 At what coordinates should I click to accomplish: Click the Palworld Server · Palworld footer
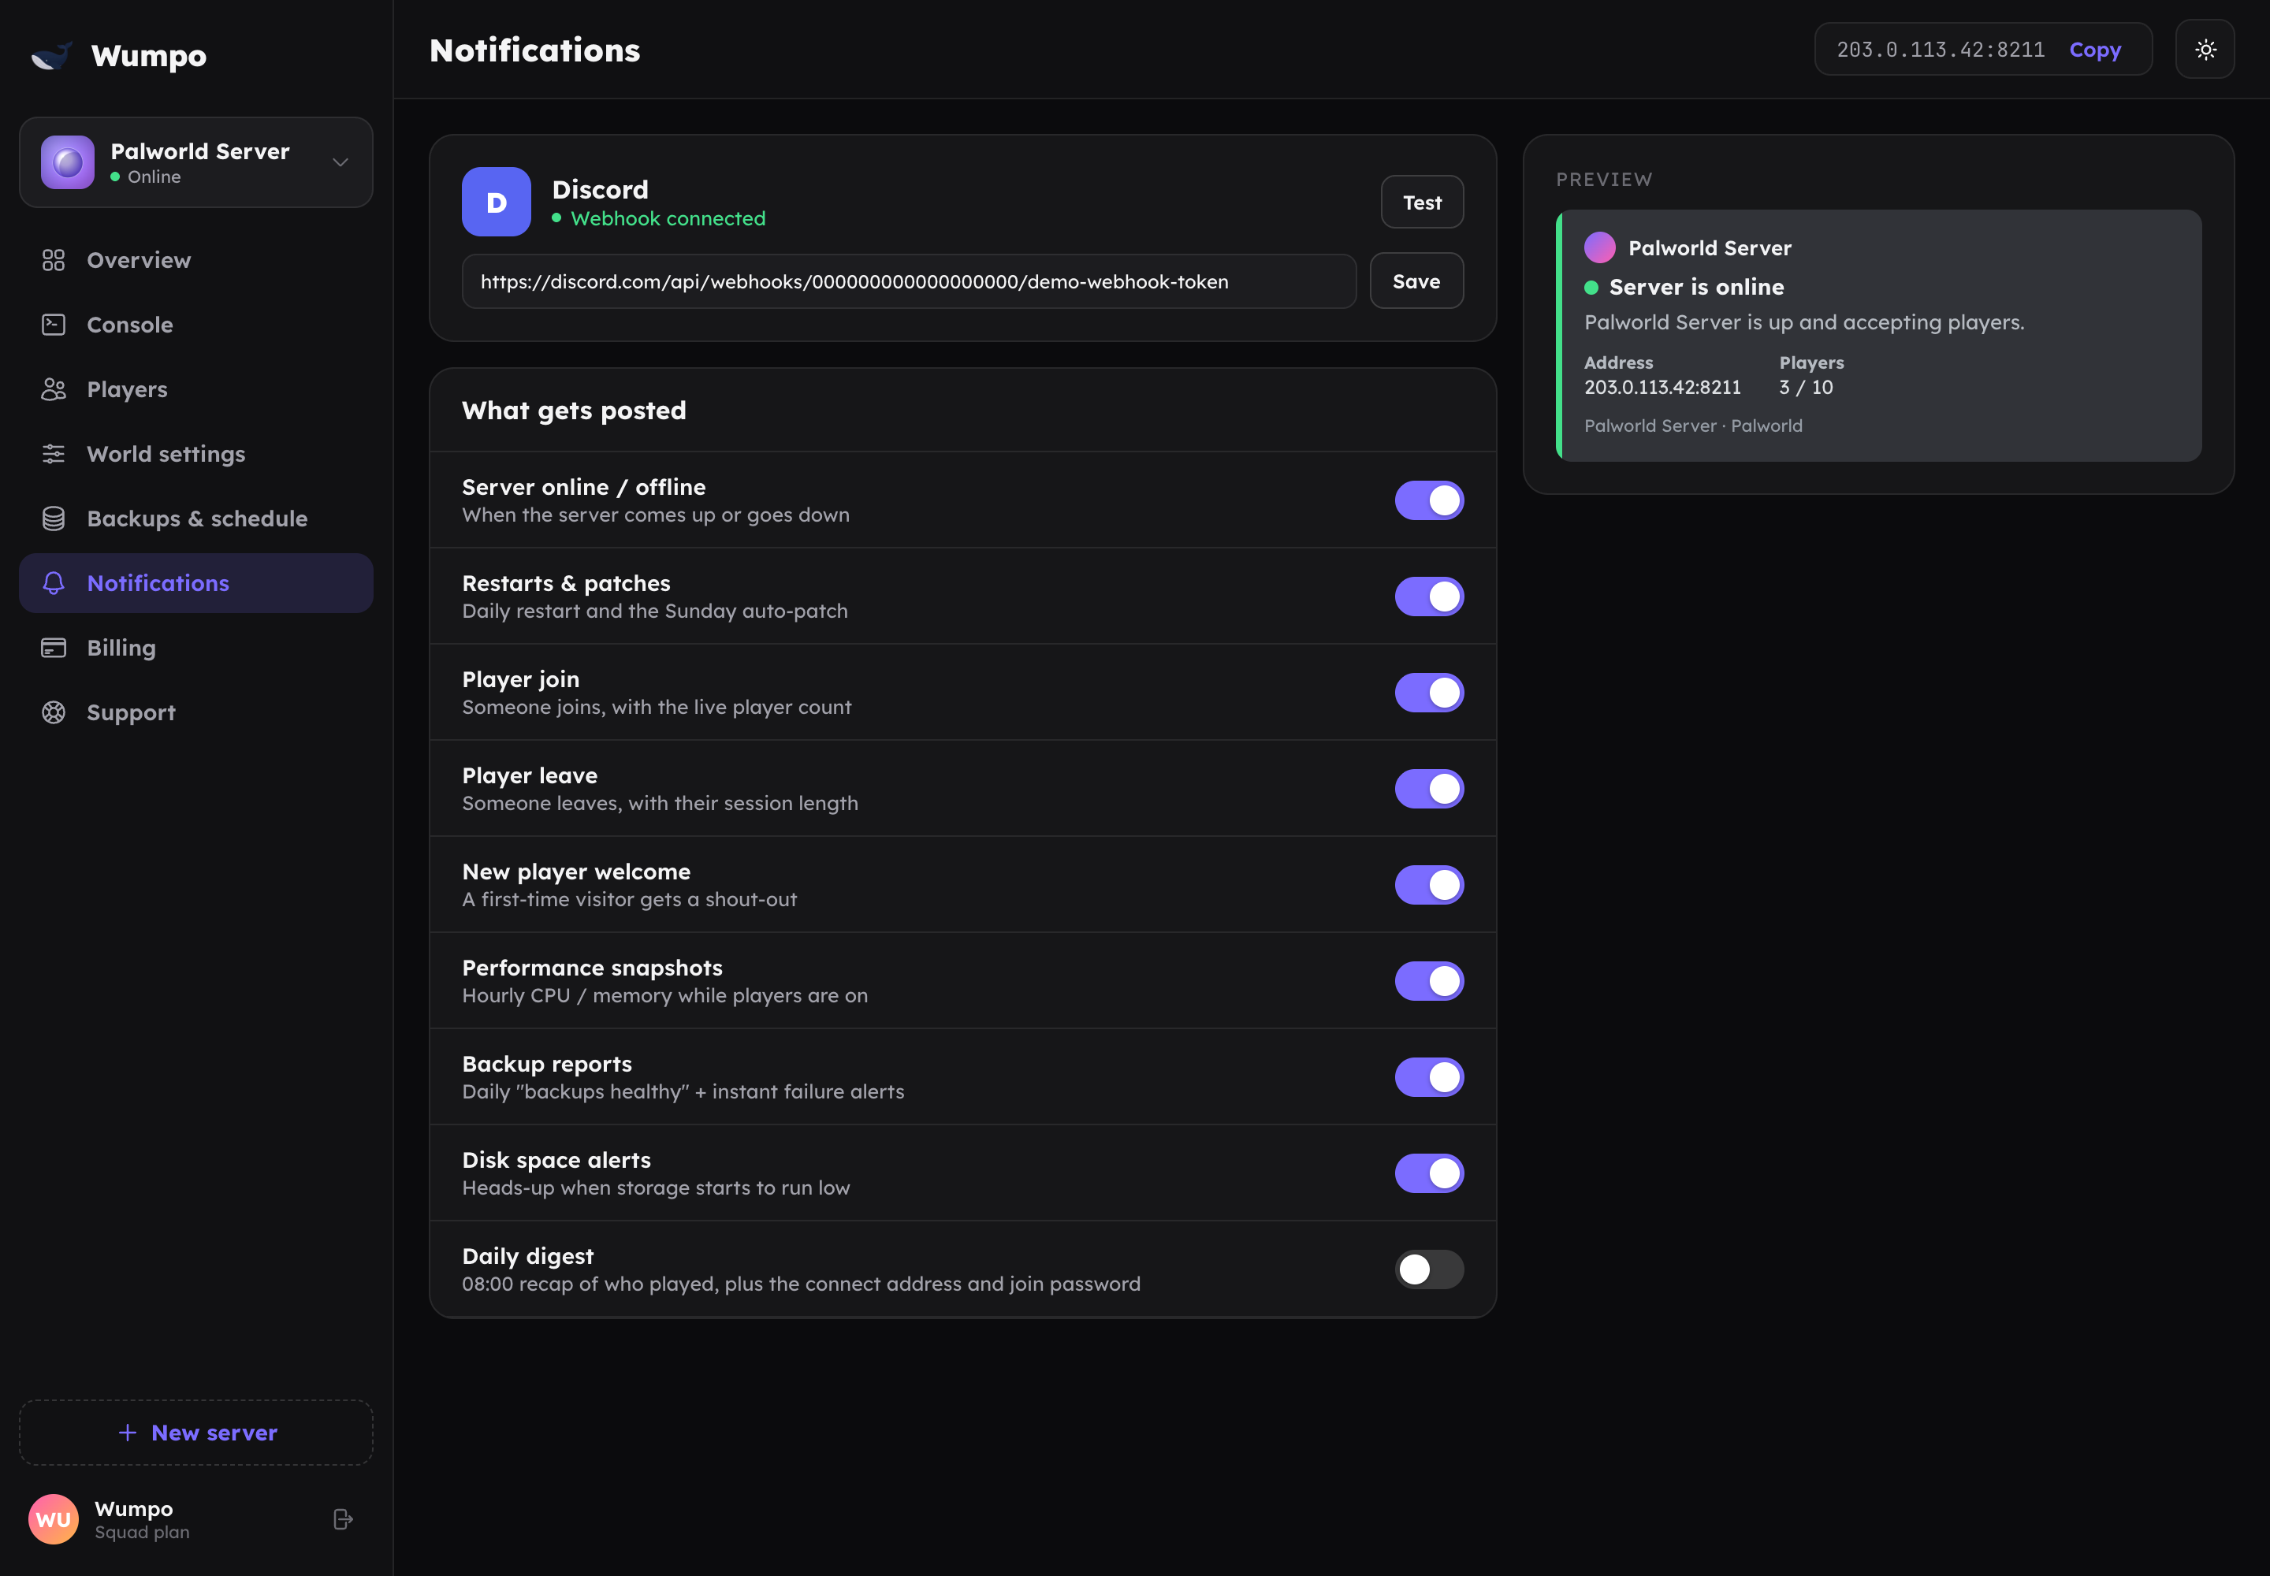1693,426
